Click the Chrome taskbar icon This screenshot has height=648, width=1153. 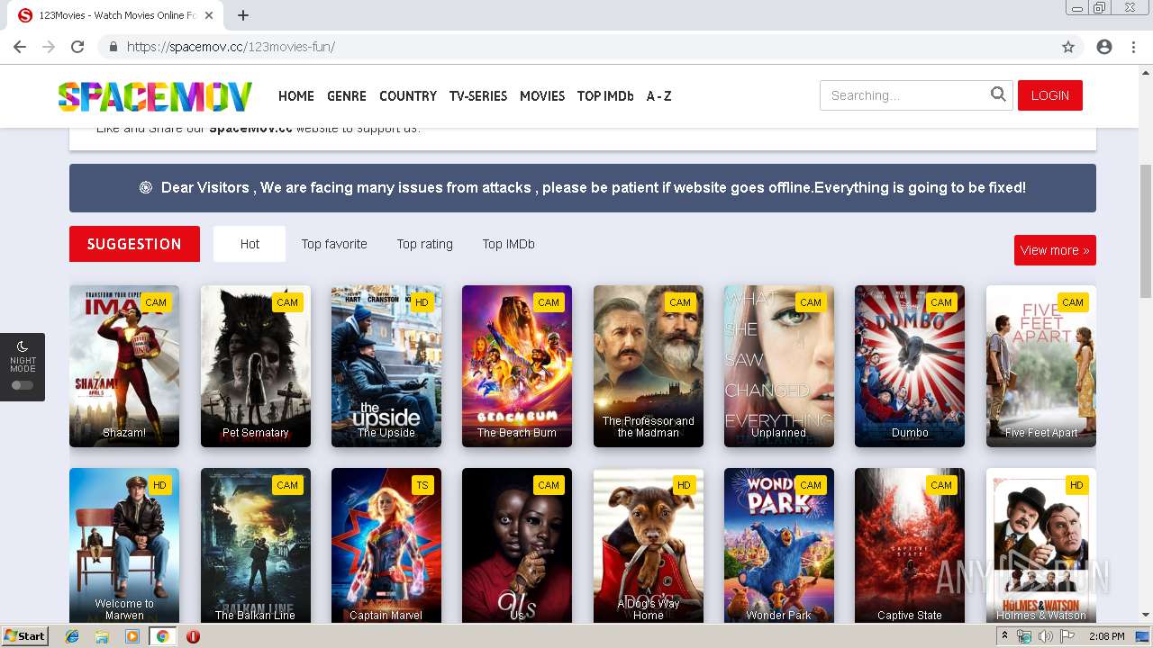point(162,636)
